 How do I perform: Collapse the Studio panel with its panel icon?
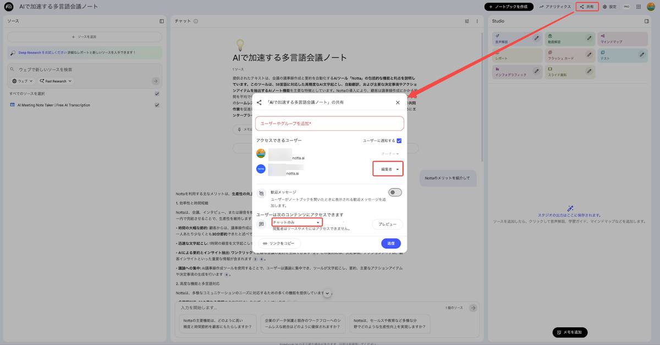pos(646,21)
